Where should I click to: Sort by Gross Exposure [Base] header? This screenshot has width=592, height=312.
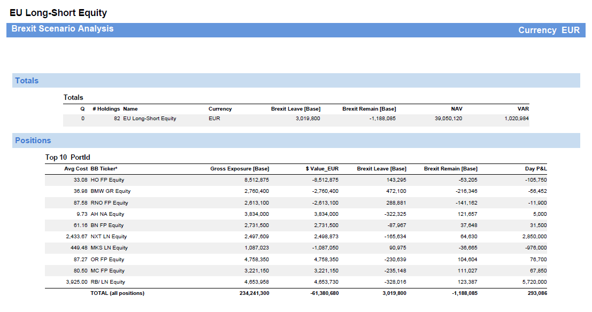click(240, 169)
